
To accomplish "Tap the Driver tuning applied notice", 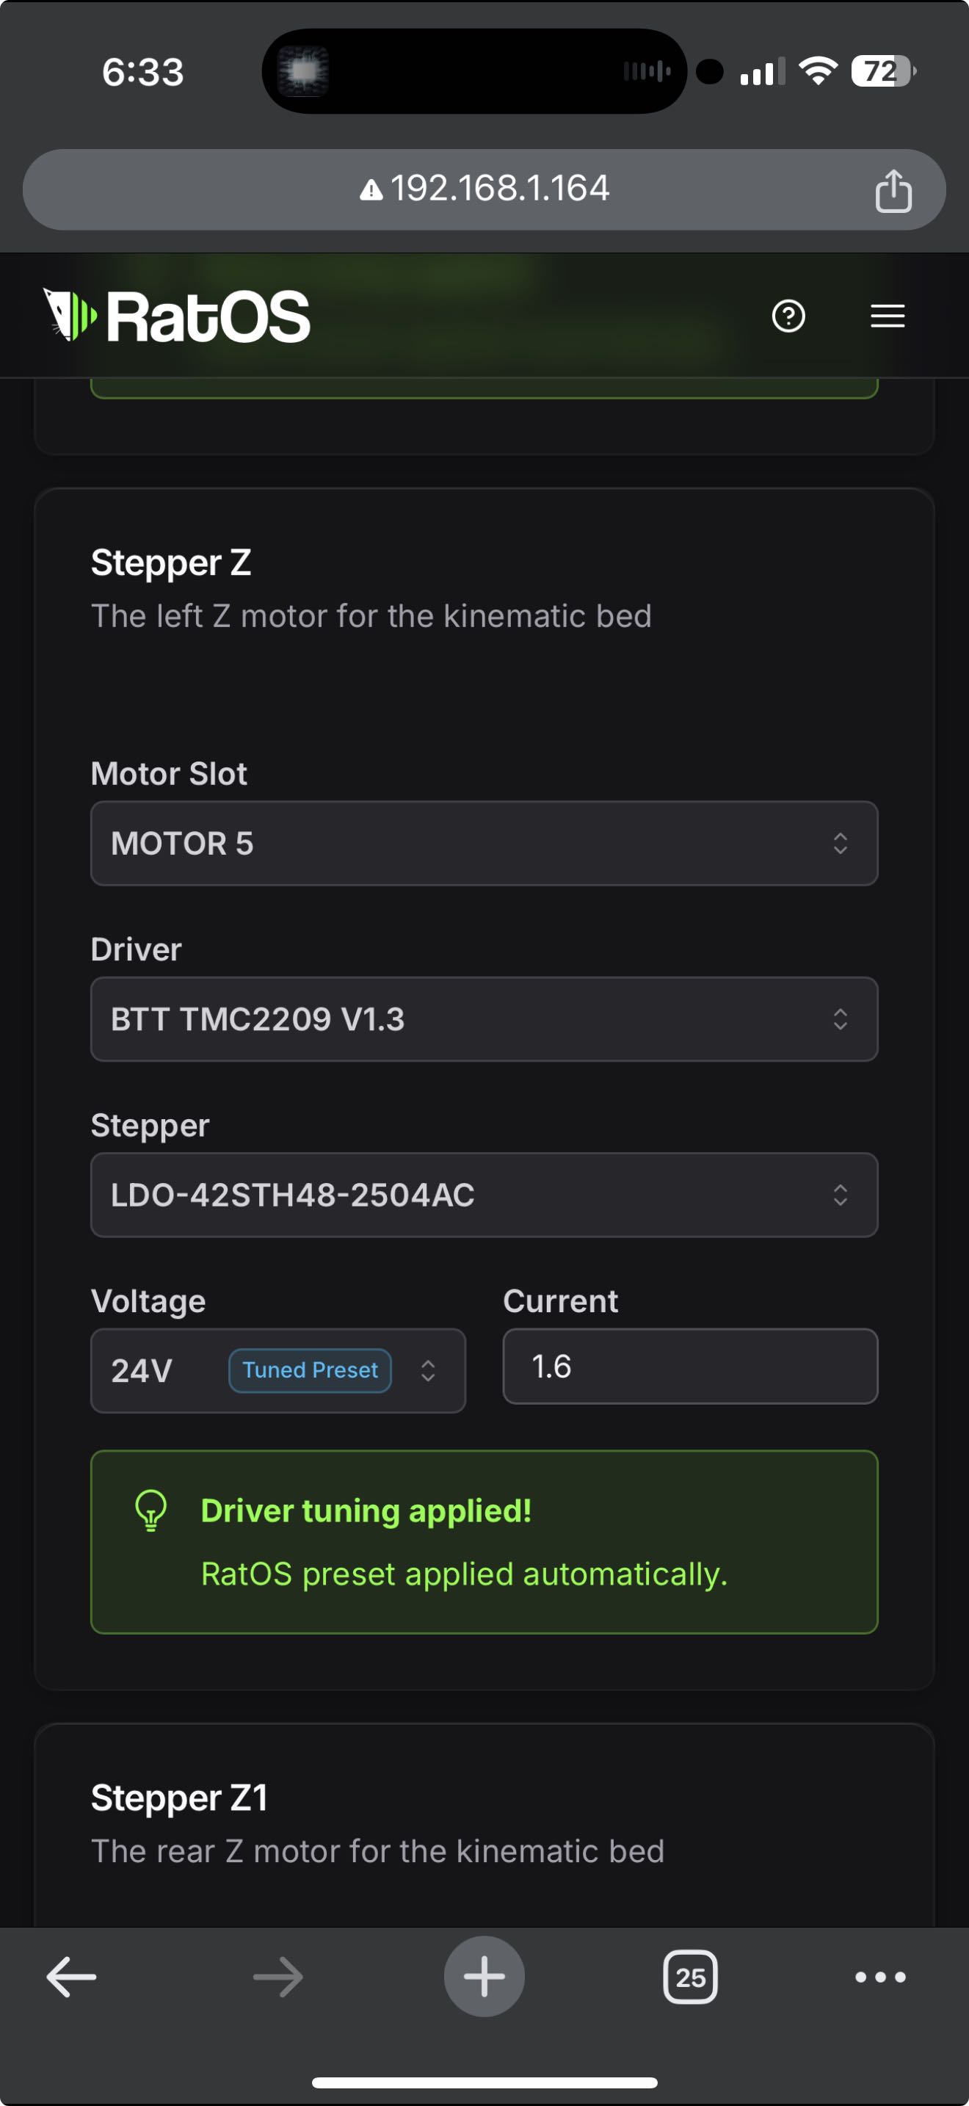I will pyautogui.click(x=484, y=1542).
